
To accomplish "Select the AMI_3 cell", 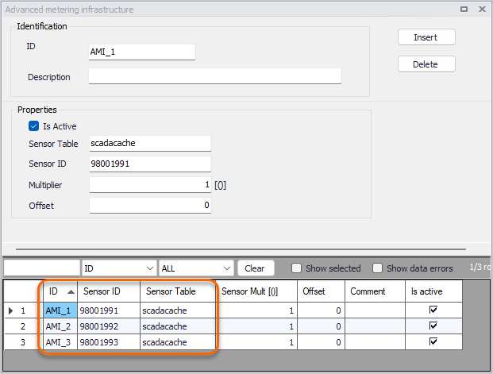I will 60,342.
